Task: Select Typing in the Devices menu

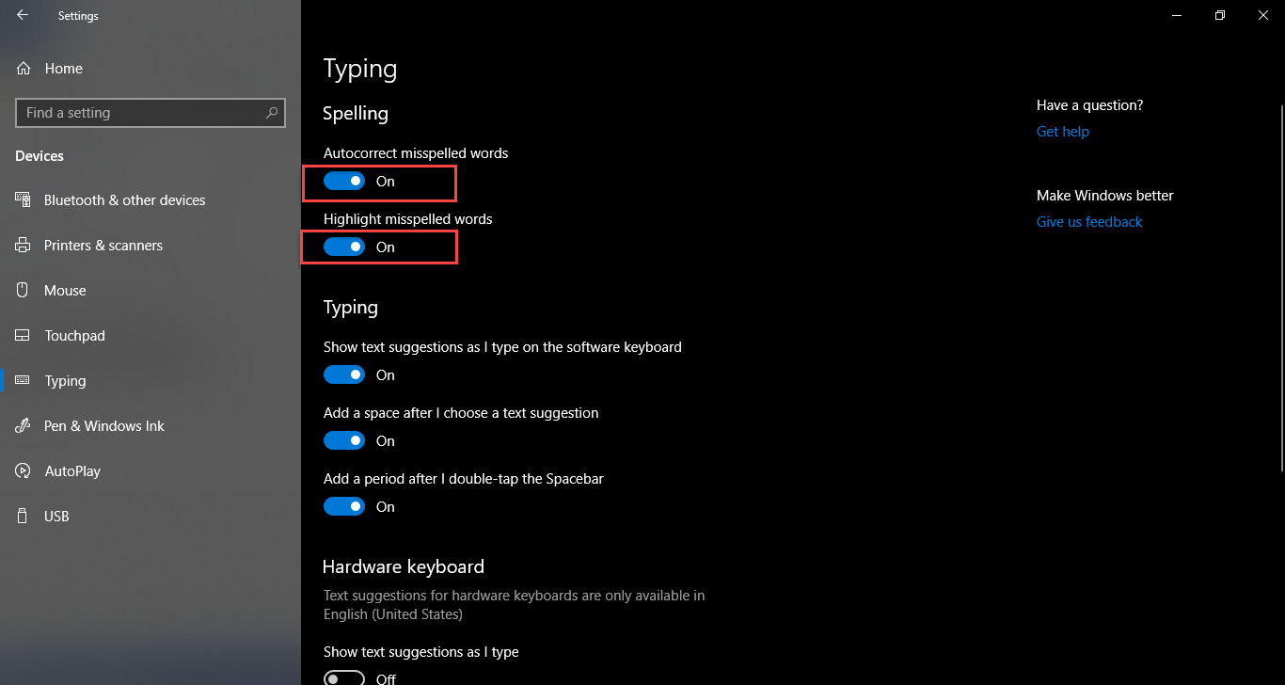Action: tap(65, 381)
